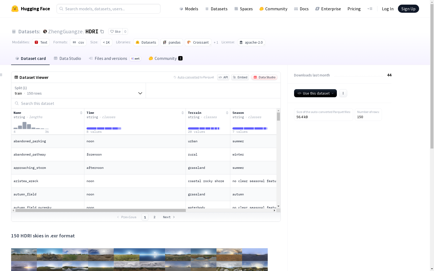Click the coastal rocky shore terrain cell
434x271 pixels.
(208, 181)
